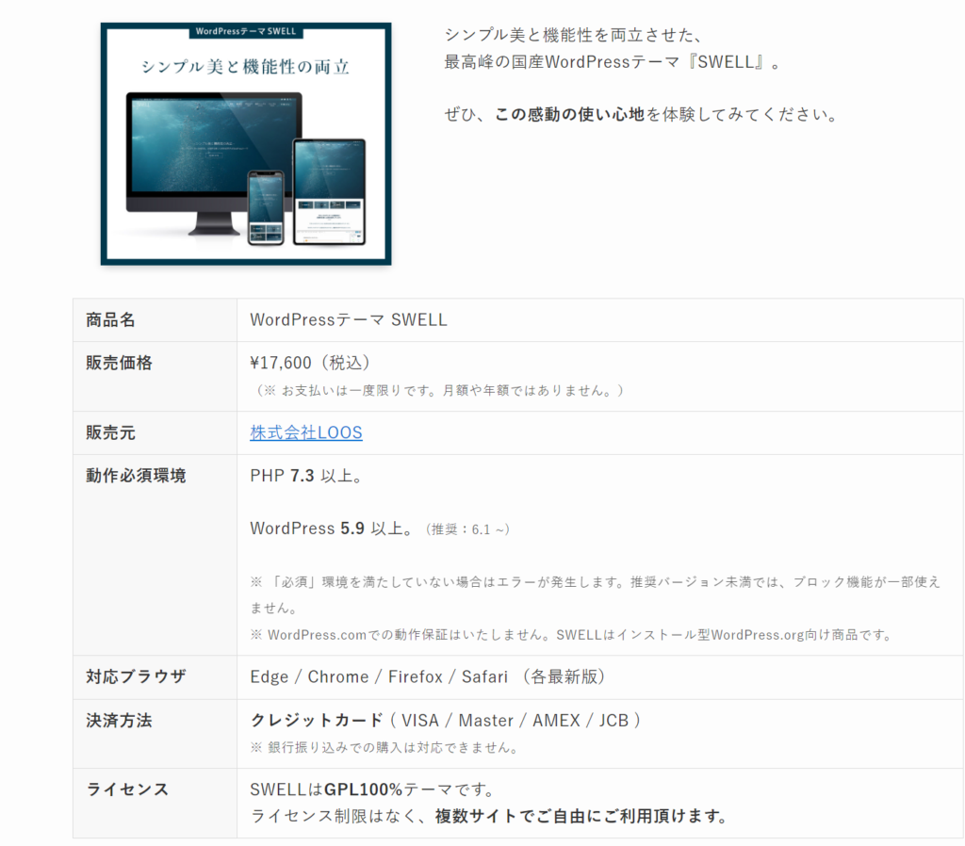The width and height of the screenshot is (965, 846).
Task: Select the 動作必須環境 header cell
Action: click(155, 555)
